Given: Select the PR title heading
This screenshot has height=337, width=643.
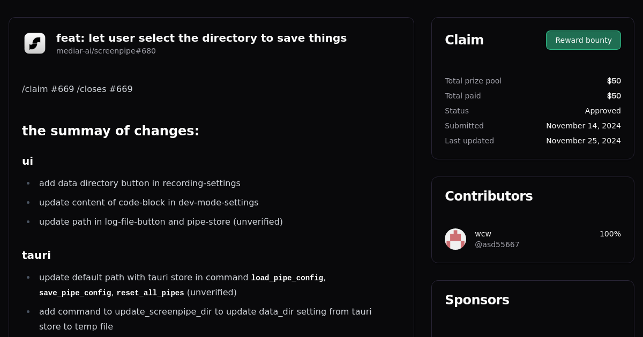Looking at the screenshot, I should pyautogui.click(x=201, y=38).
